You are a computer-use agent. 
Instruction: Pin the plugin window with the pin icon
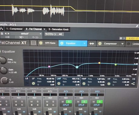coord(137,26)
